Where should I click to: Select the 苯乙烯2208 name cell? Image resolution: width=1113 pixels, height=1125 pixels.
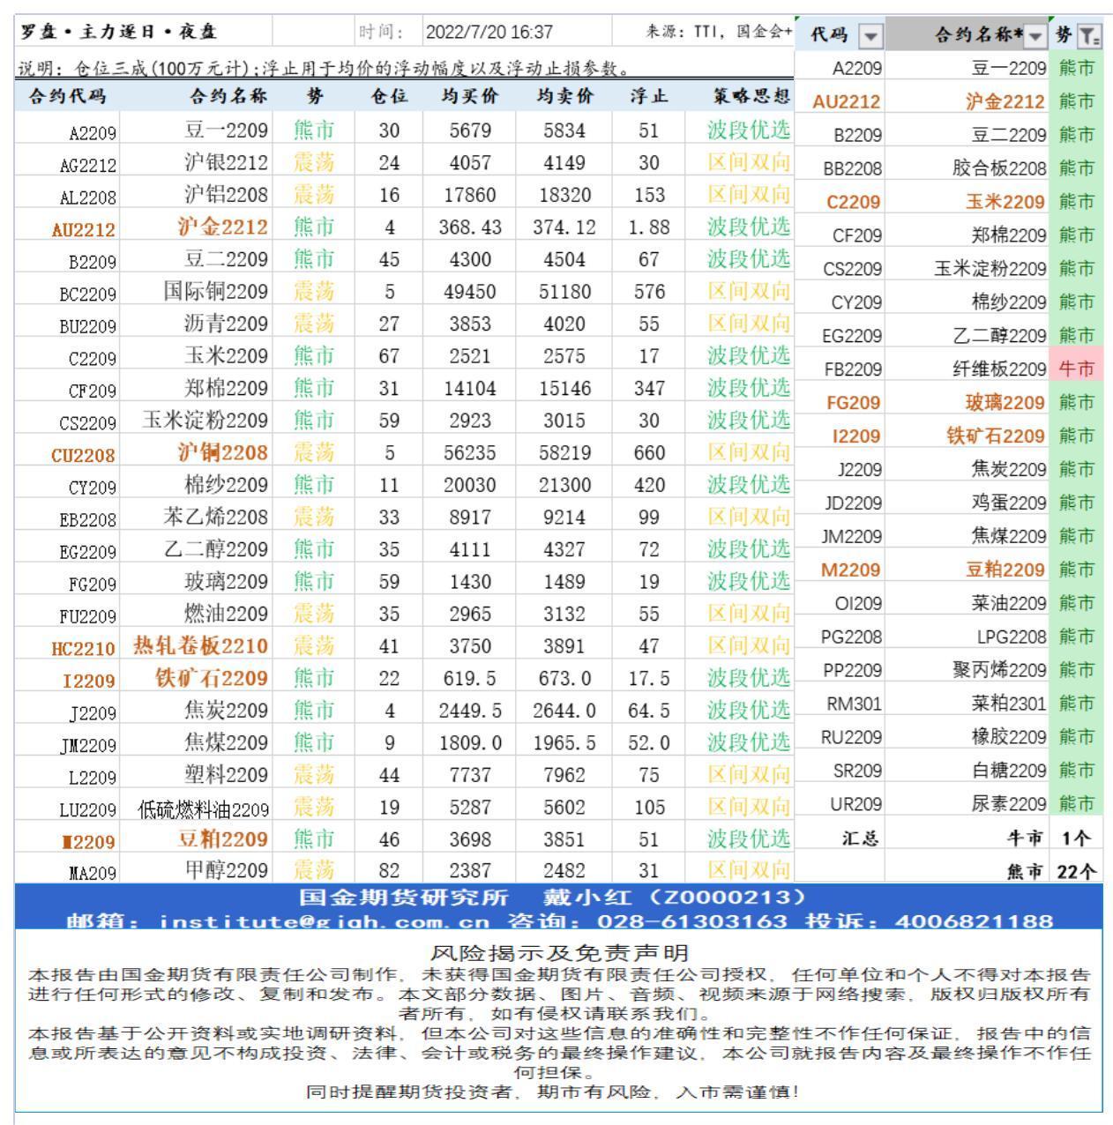pos(196,518)
